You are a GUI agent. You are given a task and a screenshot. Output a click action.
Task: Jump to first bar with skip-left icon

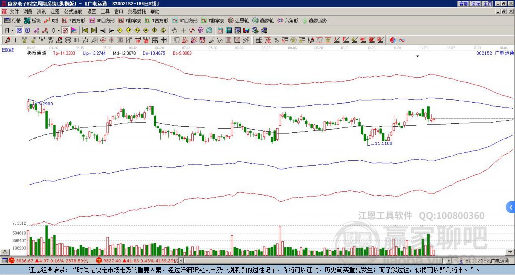click(84, 31)
